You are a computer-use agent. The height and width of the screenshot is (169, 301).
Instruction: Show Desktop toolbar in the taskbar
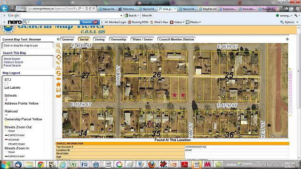[231, 164]
